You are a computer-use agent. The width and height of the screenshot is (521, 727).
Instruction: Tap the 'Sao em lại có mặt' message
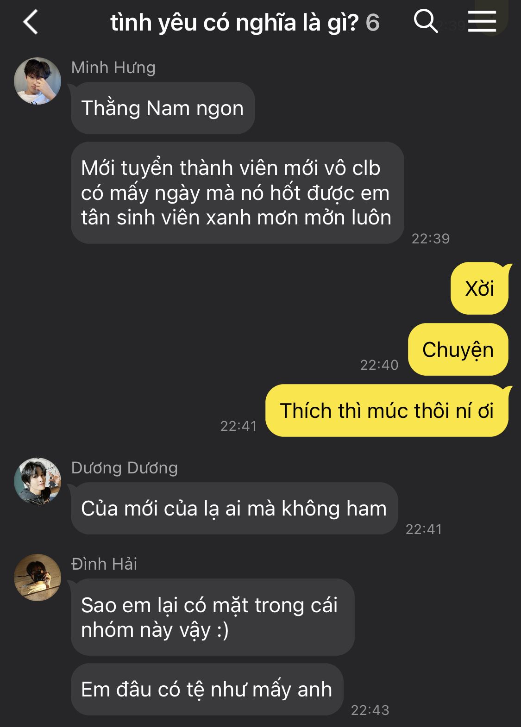(x=213, y=617)
